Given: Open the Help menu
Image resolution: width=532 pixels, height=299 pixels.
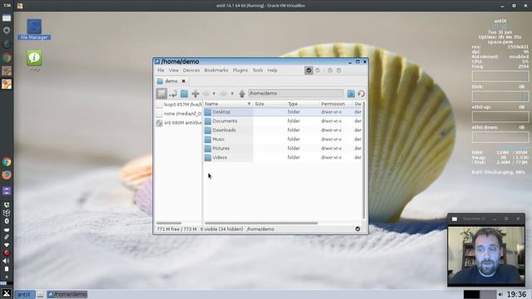Looking at the screenshot, I should [x=273, y=70].
